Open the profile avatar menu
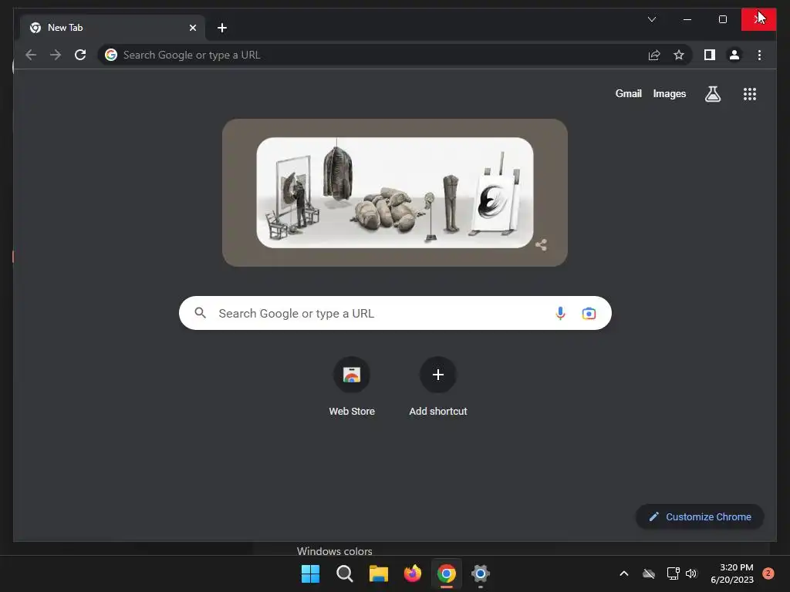 point(734,55)
